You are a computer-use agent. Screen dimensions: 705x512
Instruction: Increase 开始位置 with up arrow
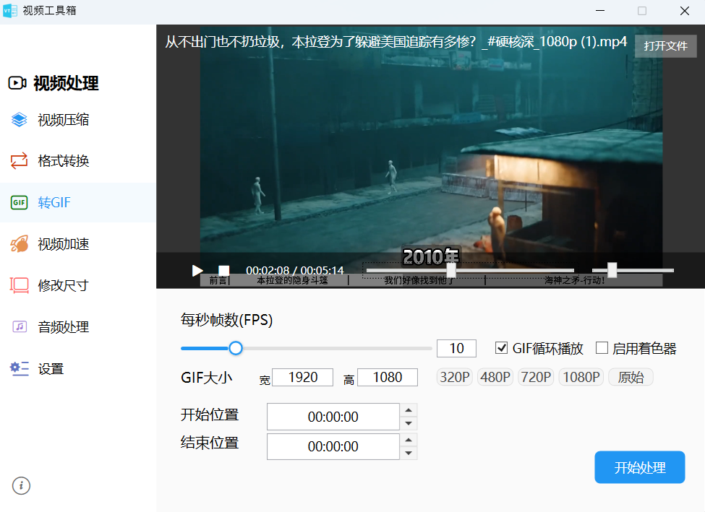tap(409, 409)
